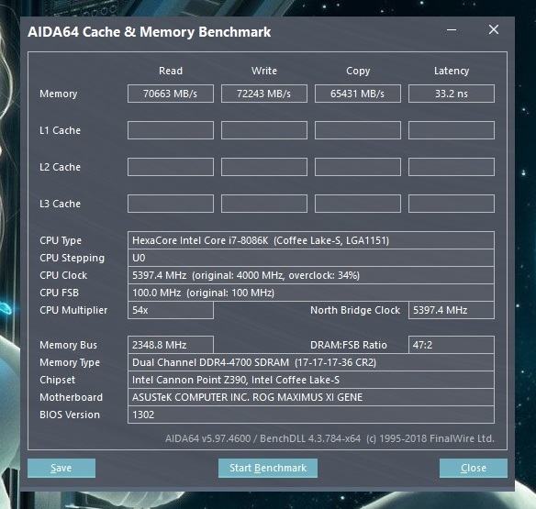The width and height of the screenshot is (536, 509).
Task: Click the AIDA64 v5.97.4600 version footer text
Action: click(x=329, y=438)
